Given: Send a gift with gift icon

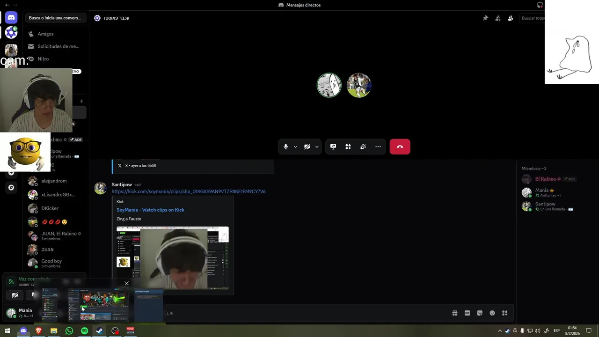Looking at the screenshot, I should pyautogui.click(x=454, y=313).
